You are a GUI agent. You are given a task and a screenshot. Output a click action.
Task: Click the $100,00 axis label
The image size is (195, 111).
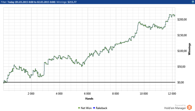point(182,51)
